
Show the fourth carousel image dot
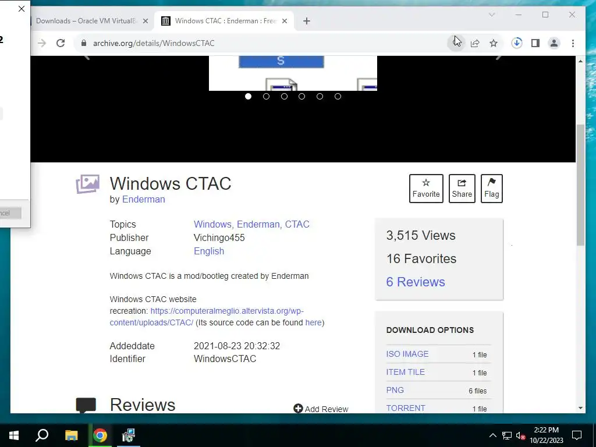(302, 97)
